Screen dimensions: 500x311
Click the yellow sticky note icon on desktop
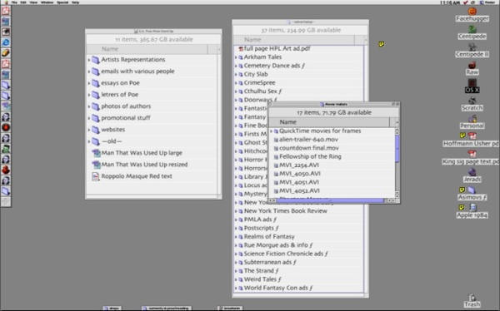point(382,44)
